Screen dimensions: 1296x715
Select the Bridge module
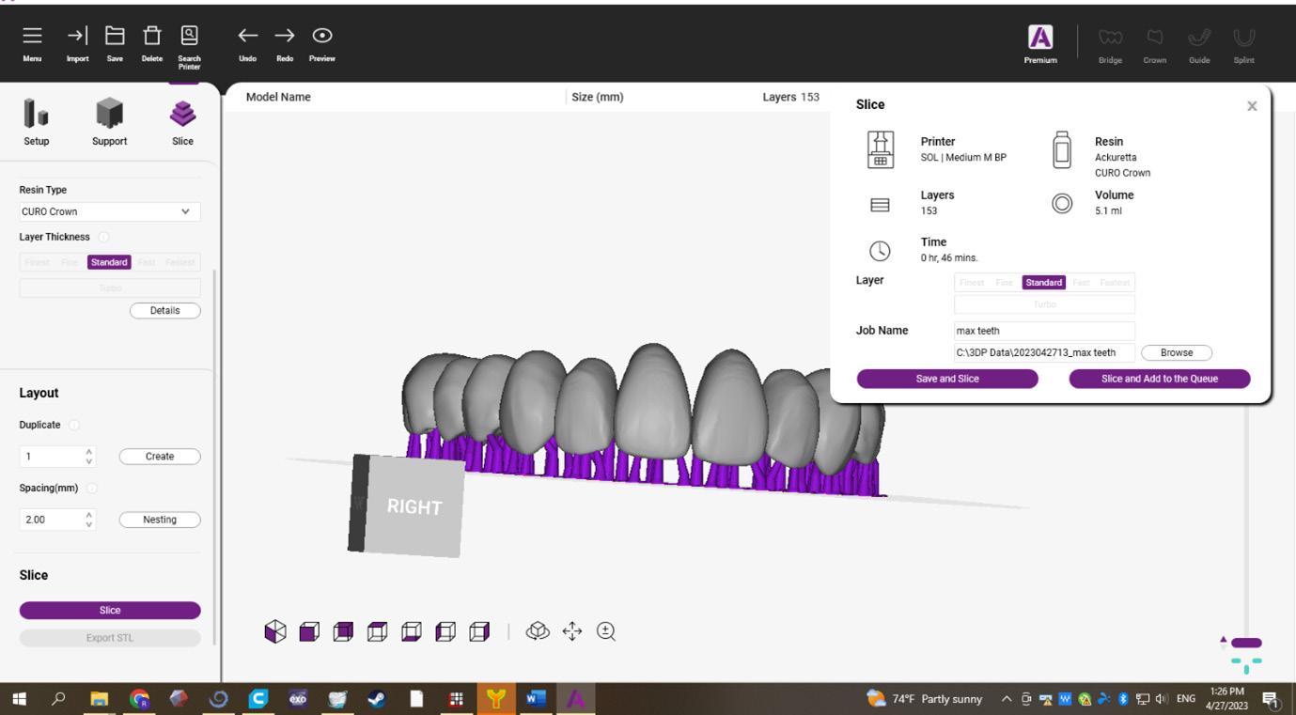[x=1110, y=38]
